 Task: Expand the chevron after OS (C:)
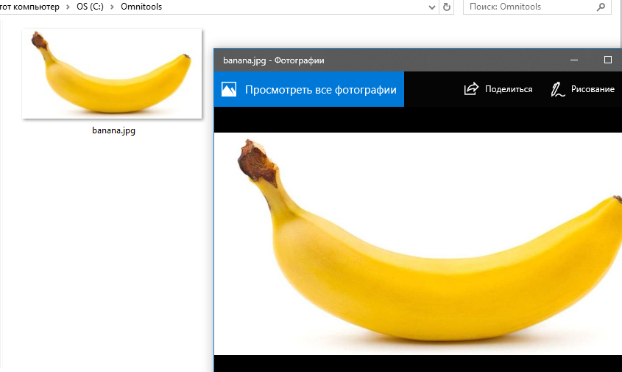tap(113, 7)
